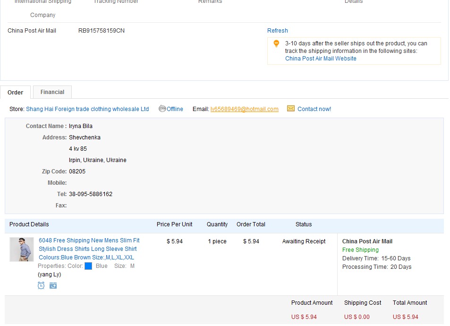Click the alarm clock icon under the product
This screenshot has height=326, width=450.
coord(41,285)
